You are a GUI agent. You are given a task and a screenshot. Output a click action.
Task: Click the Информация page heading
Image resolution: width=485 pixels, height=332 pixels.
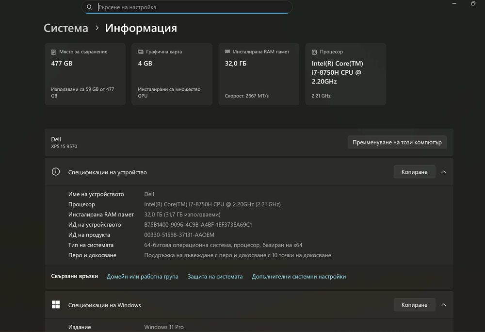141,28
